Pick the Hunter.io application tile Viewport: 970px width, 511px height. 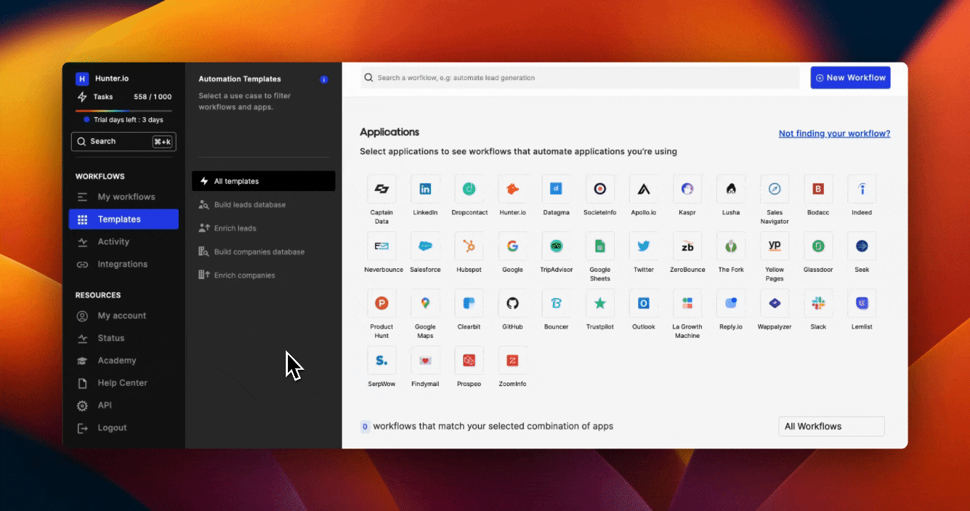(x=513, y=189)
